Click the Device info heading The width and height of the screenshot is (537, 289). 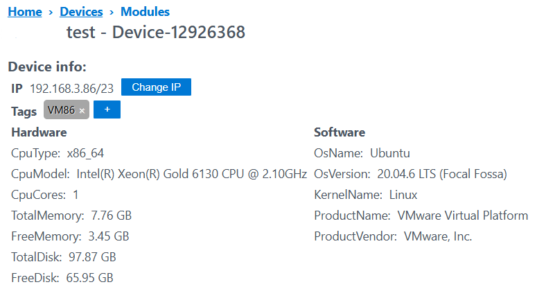(x=47, y=67)
